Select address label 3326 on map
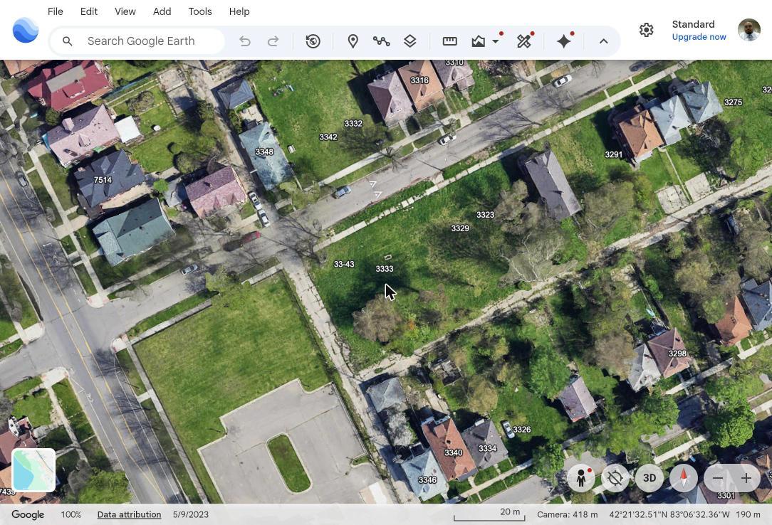The width and height of the screenshot is (772, 525). [522, 429]
